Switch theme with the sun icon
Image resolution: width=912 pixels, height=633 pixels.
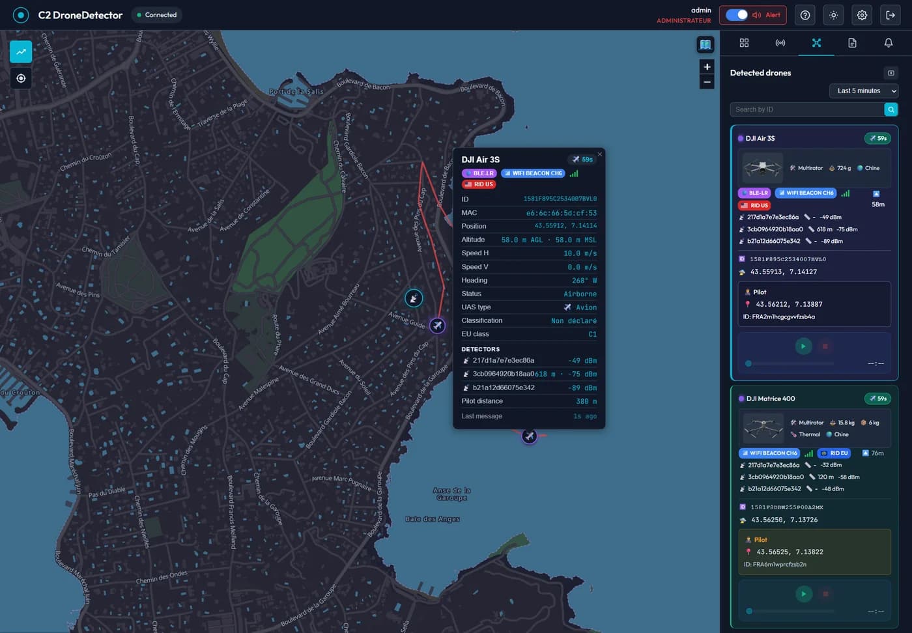pos(834,15)
